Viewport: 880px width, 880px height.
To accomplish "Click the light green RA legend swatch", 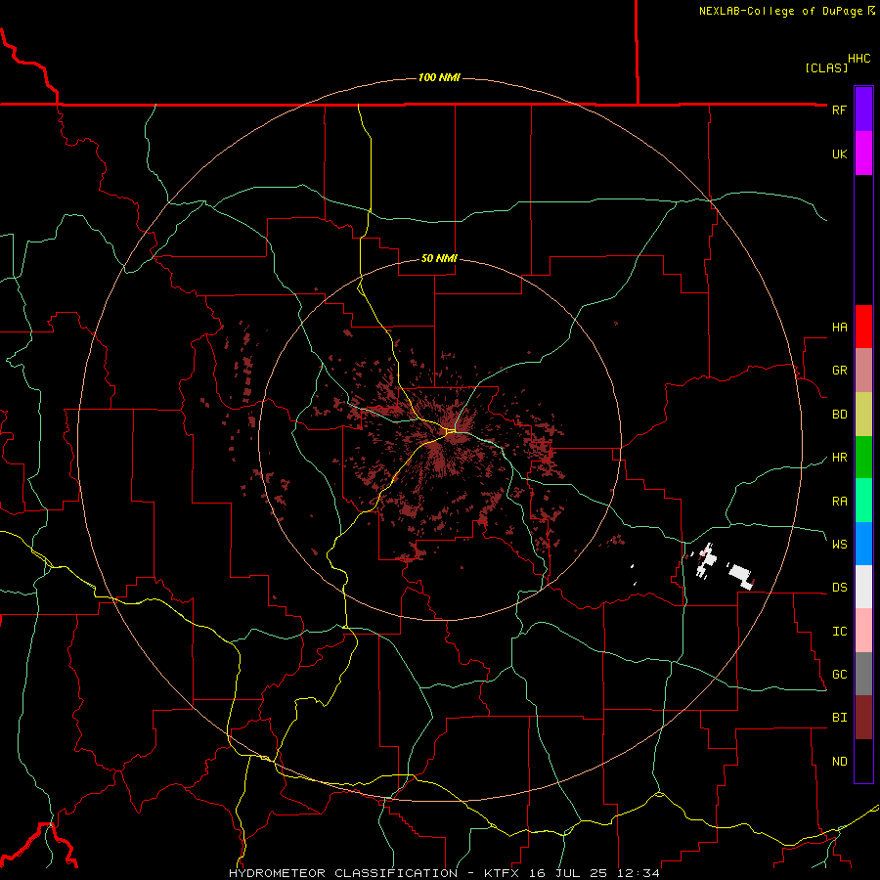I will point(863,501).
